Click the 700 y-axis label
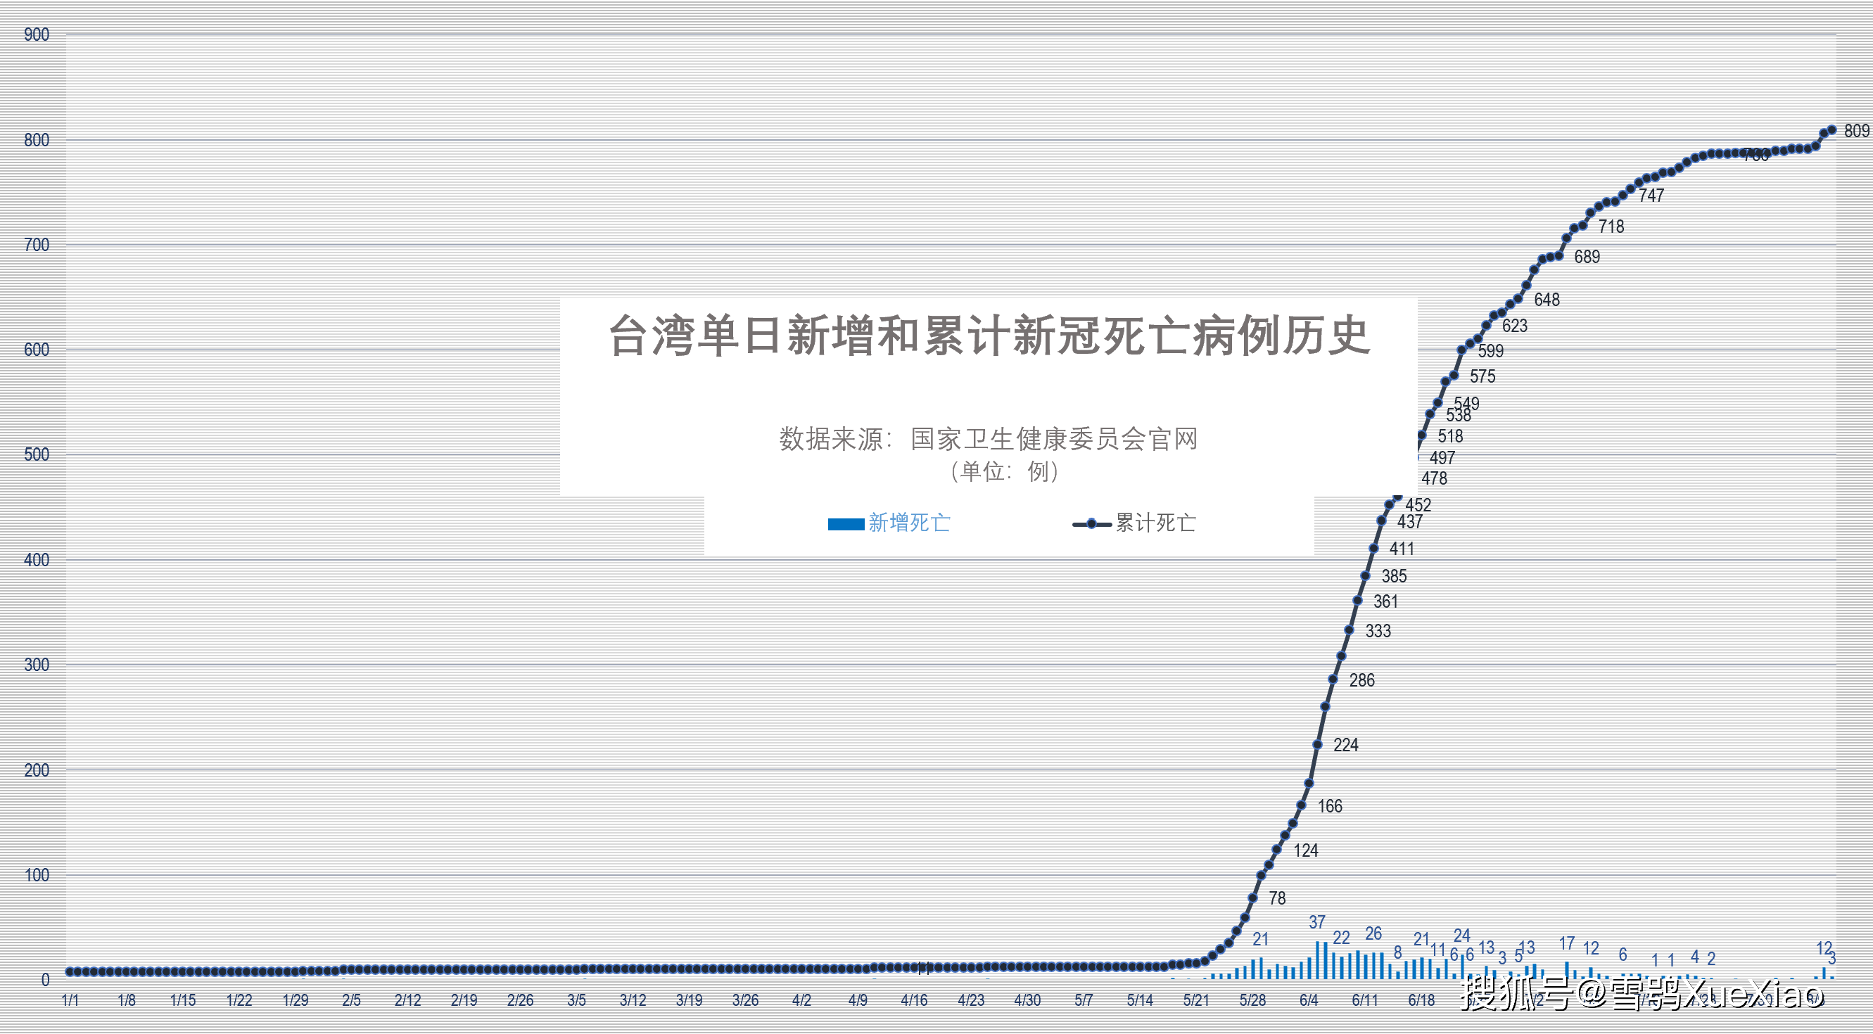Image resolution: width=1873 pixels, height=1034 pixels. 37,245
